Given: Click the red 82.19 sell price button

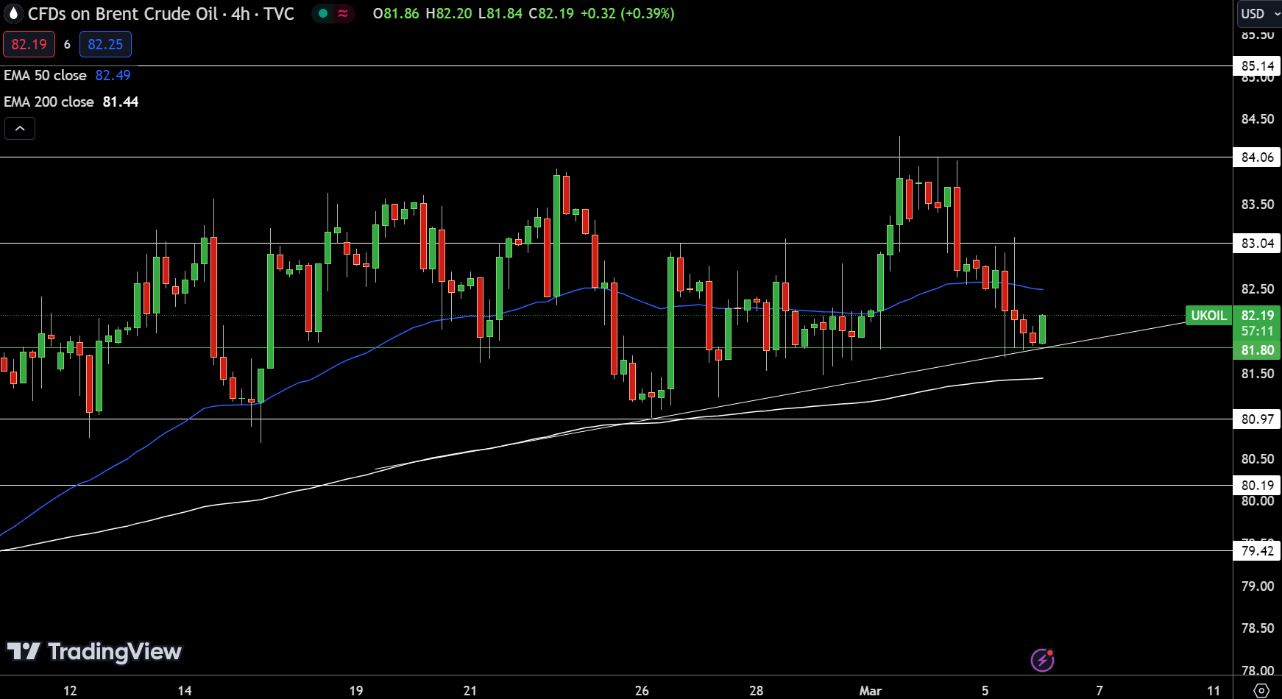Looking at the screenshot, I should [29, 44].
